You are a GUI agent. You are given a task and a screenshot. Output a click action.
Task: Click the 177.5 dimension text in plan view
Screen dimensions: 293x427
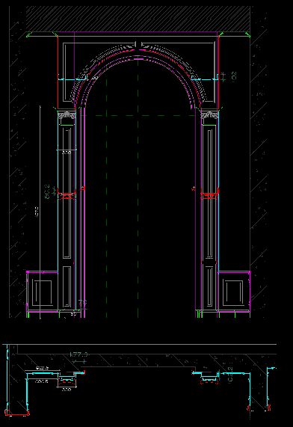pos(79,354)
